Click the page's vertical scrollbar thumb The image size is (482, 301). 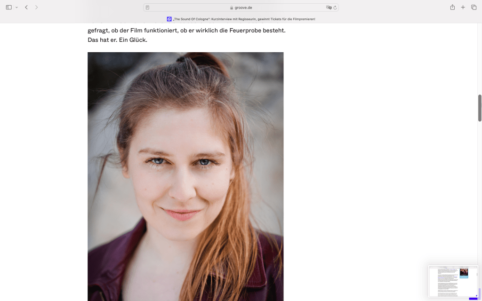click(480, 108)
